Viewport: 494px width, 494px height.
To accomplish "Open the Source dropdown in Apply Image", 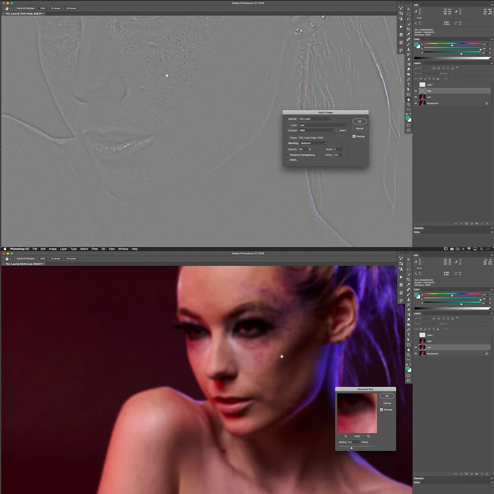I will (x=315, y=119).
